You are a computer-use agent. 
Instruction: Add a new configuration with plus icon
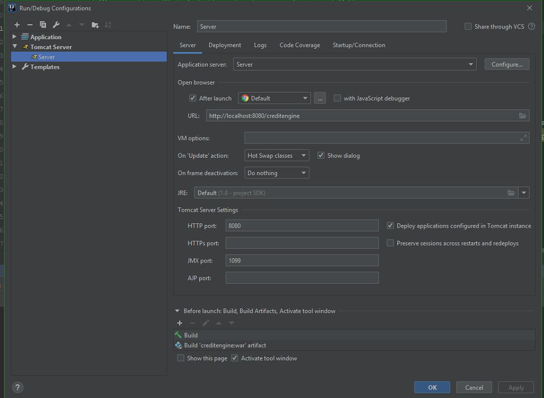coord(17,25)
